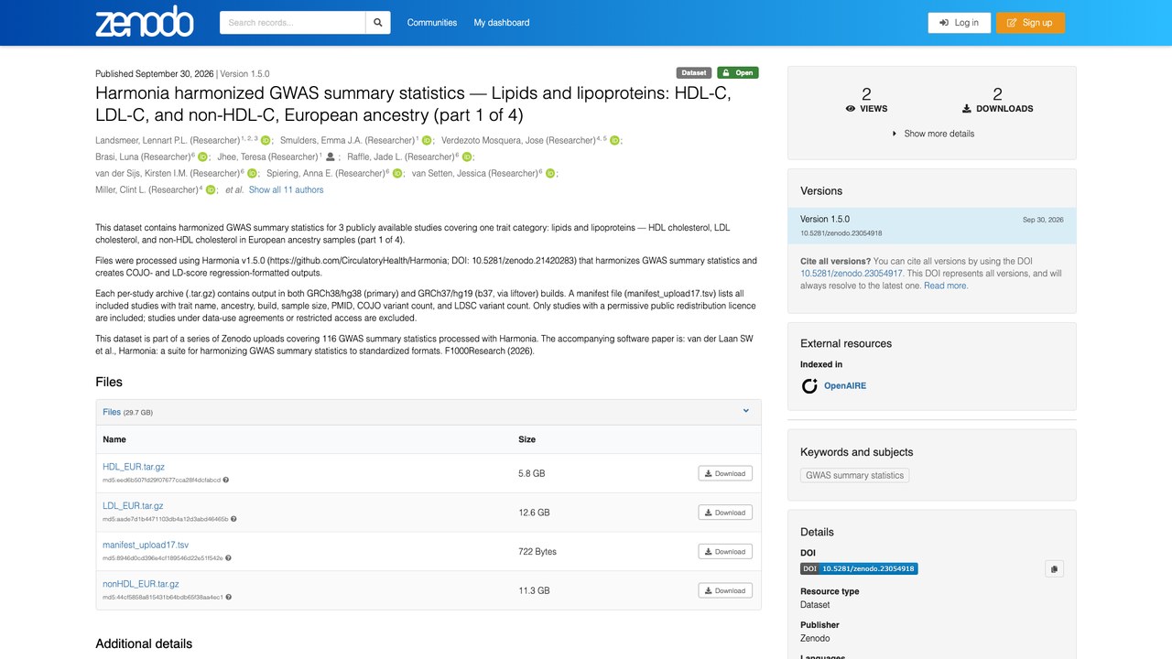Open the Communities menu item
Viewport: 1172px width, 659px height.
point(432,23)
